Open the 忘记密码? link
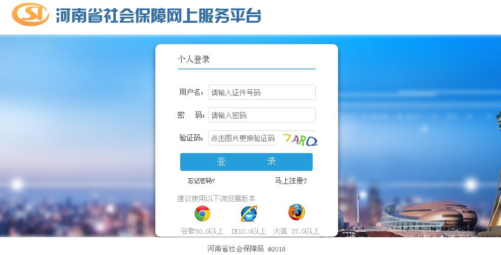The image size is (501, 255). point(202,181)
